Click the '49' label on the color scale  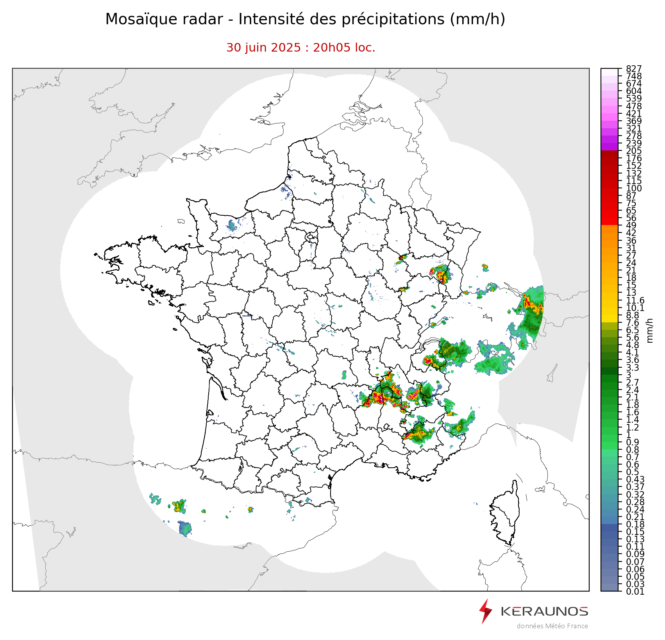pyautogui.click(x=631, y=225)
